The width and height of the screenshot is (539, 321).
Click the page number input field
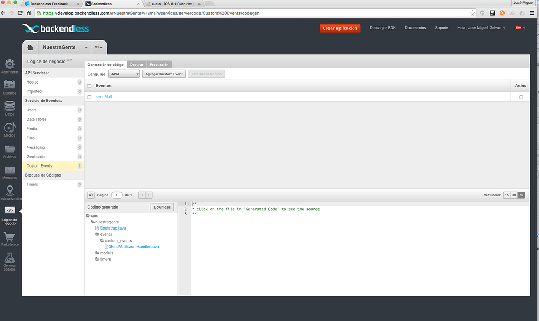116,195
